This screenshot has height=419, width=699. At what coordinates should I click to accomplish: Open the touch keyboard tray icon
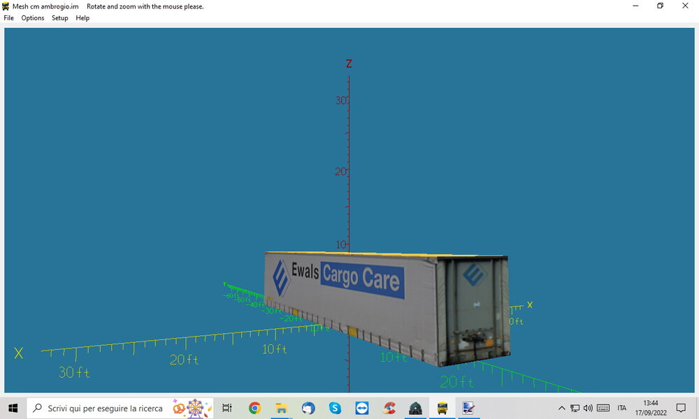click(603, 408)
